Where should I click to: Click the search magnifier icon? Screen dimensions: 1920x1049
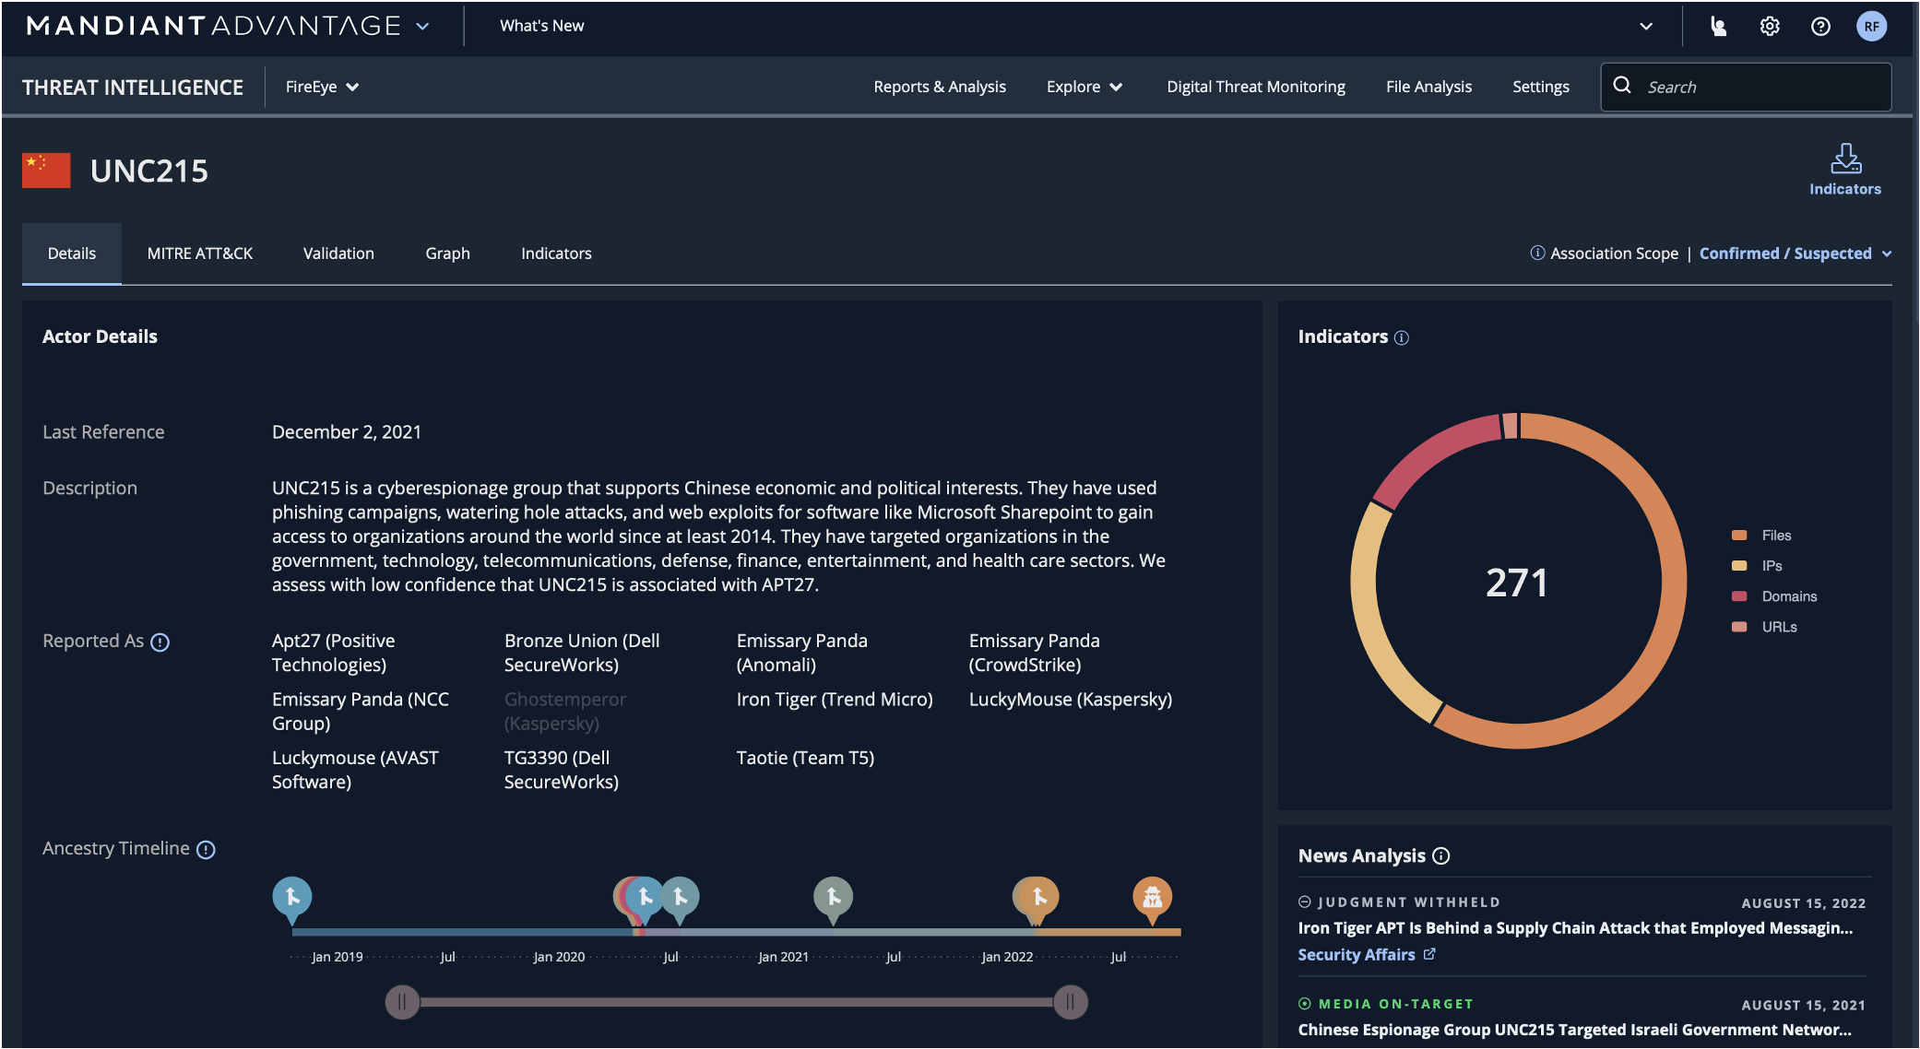1622,86
